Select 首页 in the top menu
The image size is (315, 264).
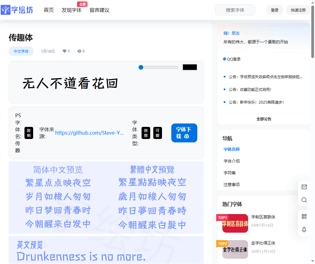(49, 10)
